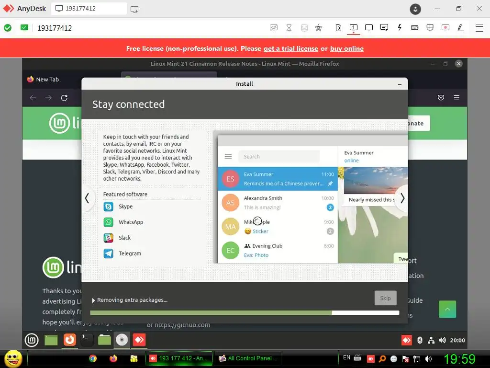
Task: Click the sunset photo thumbnail in chat
Action: pyautogui.click(x=376, y=181)
